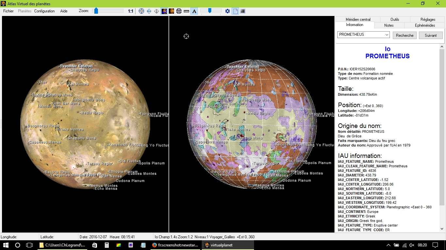Click the Zoom slider in the toolbar
This screenshot has height=250, width=446.
coord(108,11)
